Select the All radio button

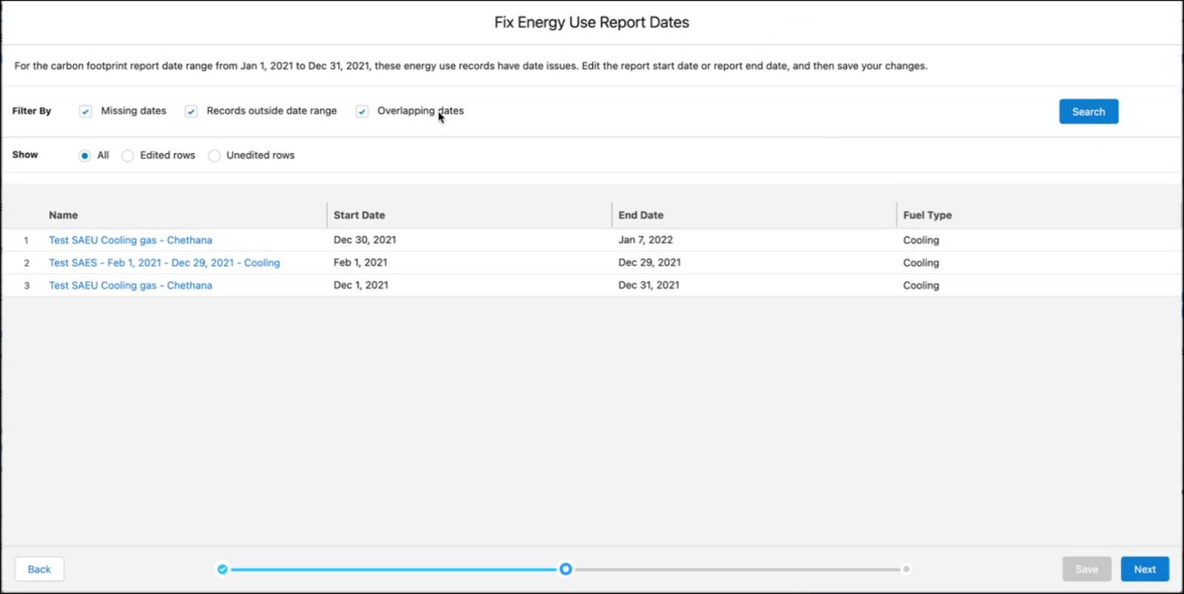pyautogui.click(x=84, y=155)
